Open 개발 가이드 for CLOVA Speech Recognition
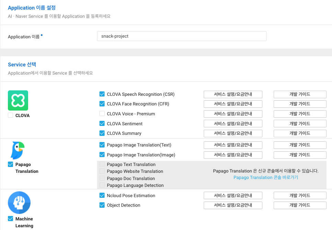 [300, 94]
